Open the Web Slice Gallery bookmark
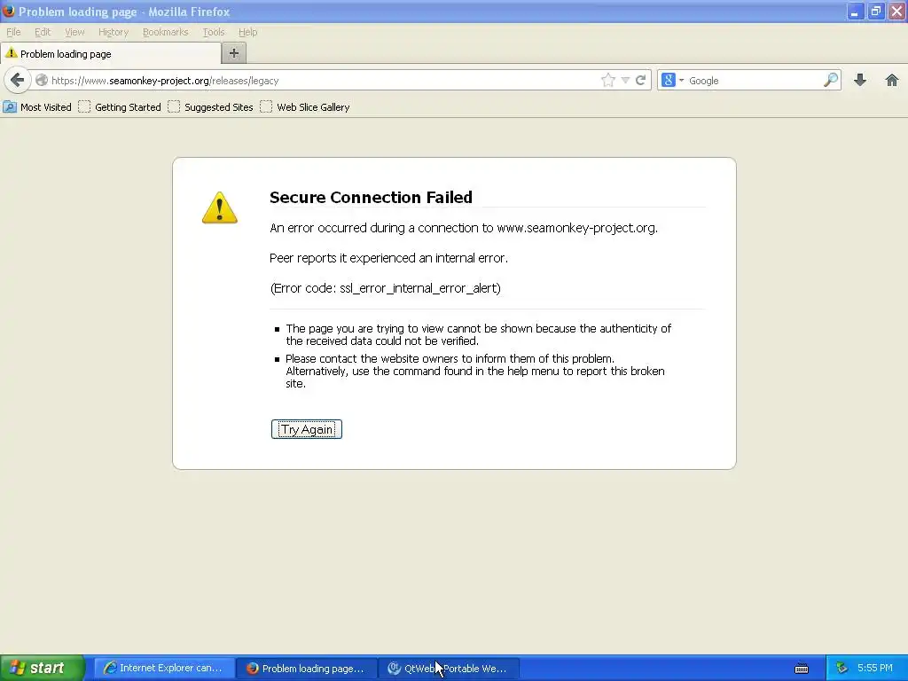This screenshot has height=681, width=908. (305, 107)
